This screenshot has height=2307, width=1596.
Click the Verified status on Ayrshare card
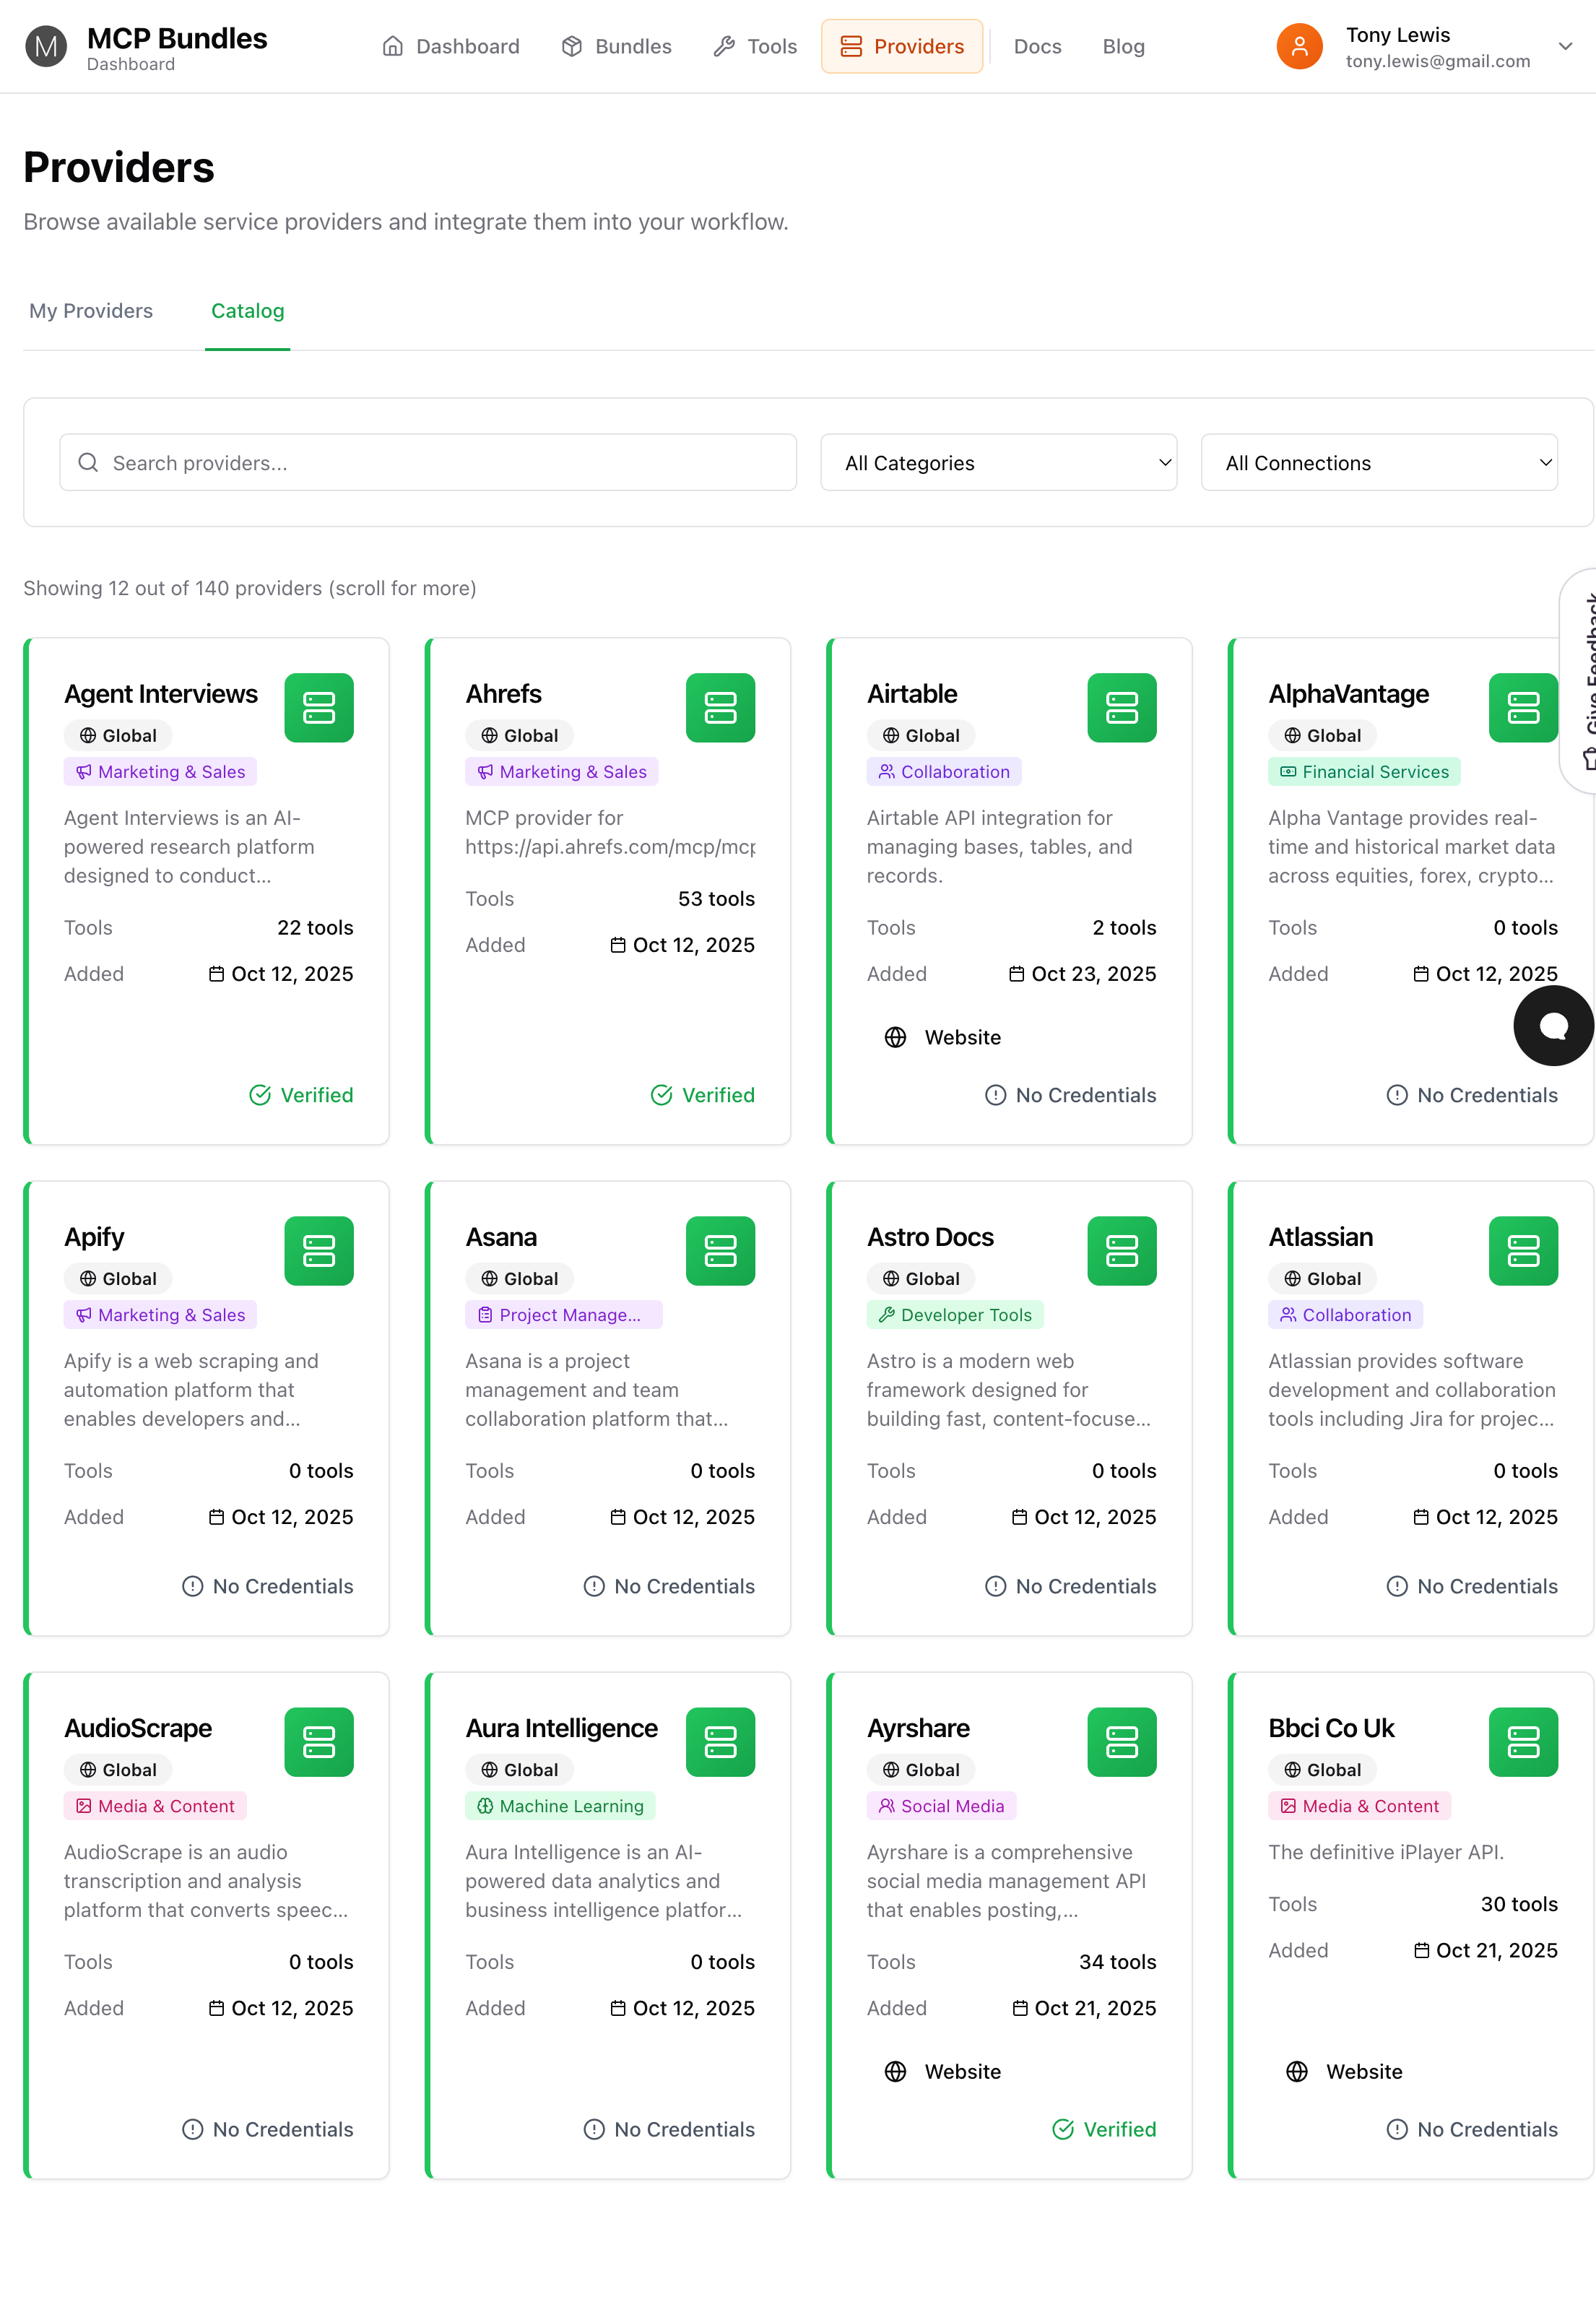click(1103, 2128)
